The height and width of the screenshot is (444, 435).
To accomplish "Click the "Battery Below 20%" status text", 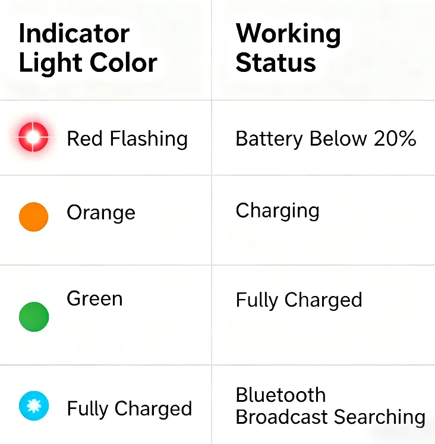I will (x=326, y=138).
